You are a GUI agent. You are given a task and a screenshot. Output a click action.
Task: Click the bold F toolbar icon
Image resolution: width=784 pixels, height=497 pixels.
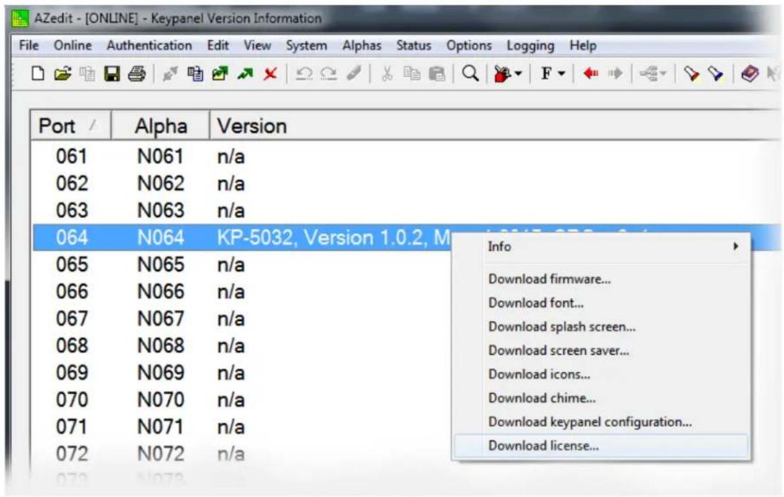click(x=547, y=74)
